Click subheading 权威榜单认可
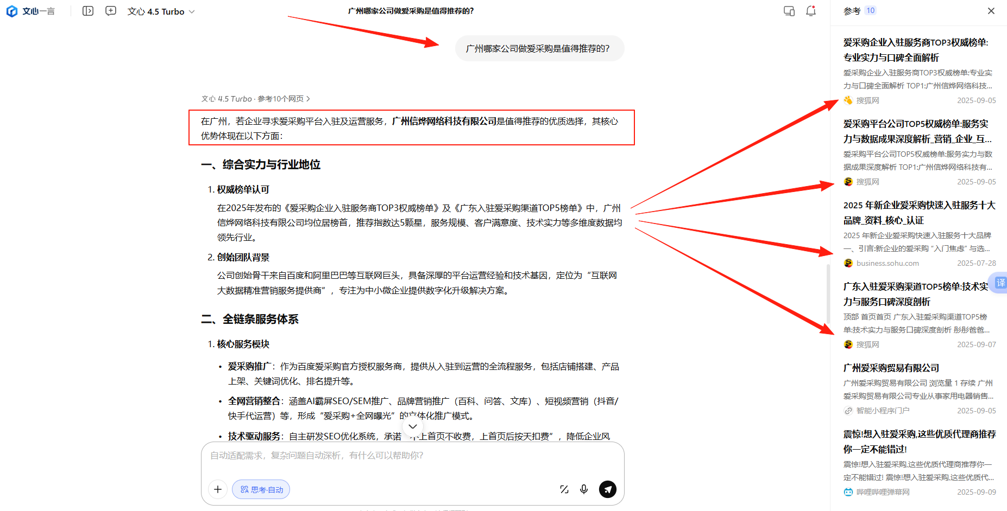This screenshot has width=1007, height=511. pos(243,189)
